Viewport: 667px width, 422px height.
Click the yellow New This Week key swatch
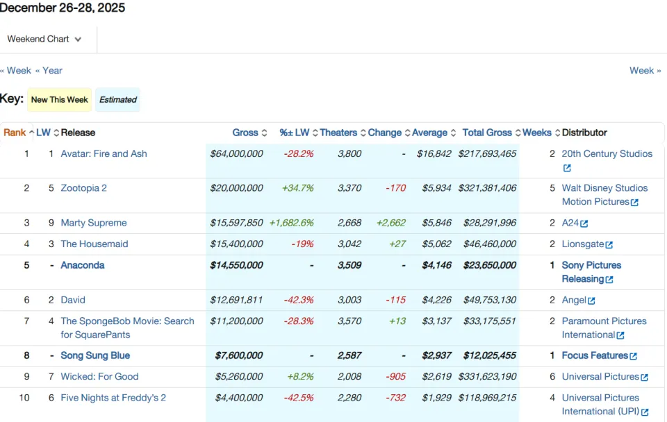[x=60, y=100]
